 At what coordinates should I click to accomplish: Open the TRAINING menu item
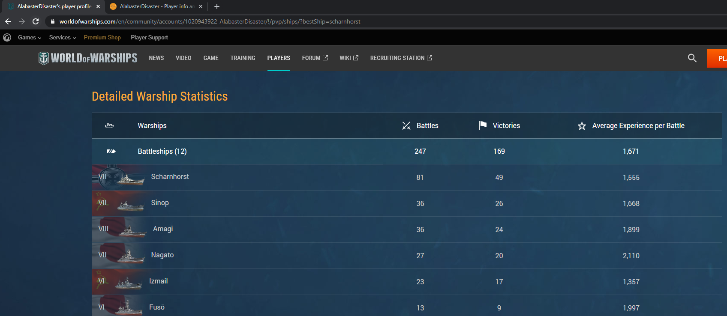(243, 58)
